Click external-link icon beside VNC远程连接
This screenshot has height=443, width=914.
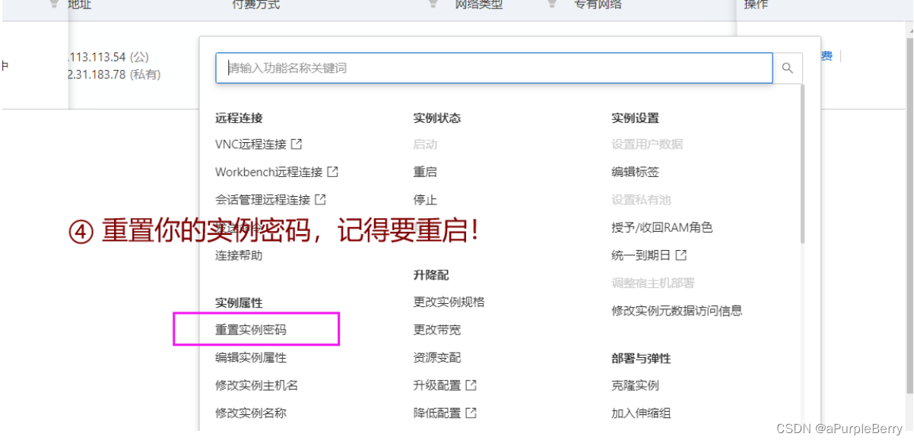point(297,144)
